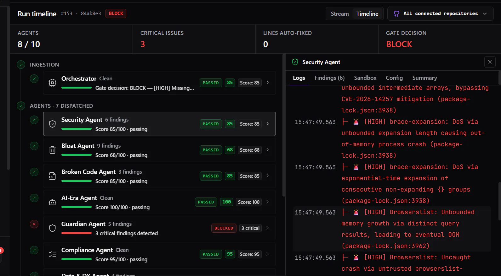
Task: Click the siren icon on the Browserslist Unbounded memory log
Action: (356, 212)
